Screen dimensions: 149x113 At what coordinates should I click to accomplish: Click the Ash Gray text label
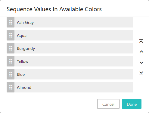(25, 22)
